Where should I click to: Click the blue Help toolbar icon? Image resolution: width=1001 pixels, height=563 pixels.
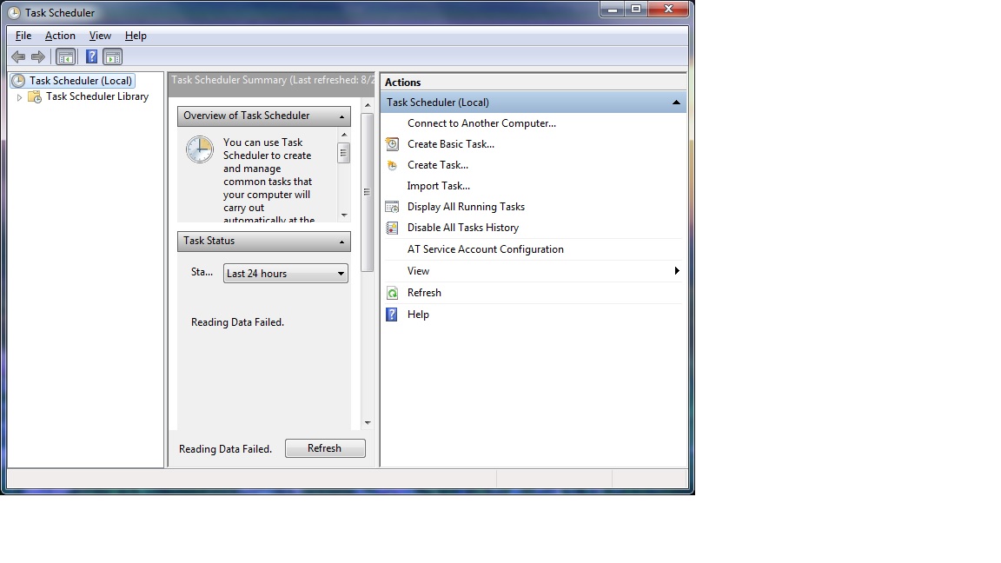coord(92,56)
